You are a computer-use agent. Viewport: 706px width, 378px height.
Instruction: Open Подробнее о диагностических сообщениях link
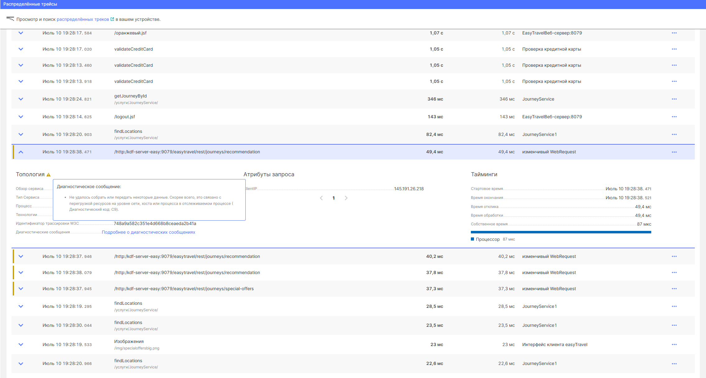pyautogui.click(x=148, y=232)
